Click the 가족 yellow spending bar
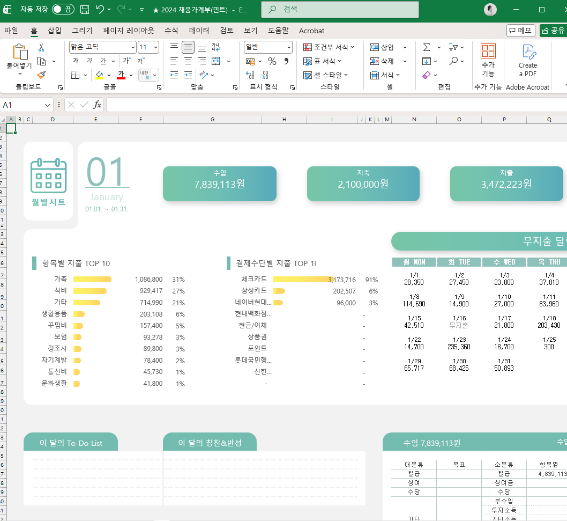The width and height of the screenshot is (567, 521). (92, 279)
